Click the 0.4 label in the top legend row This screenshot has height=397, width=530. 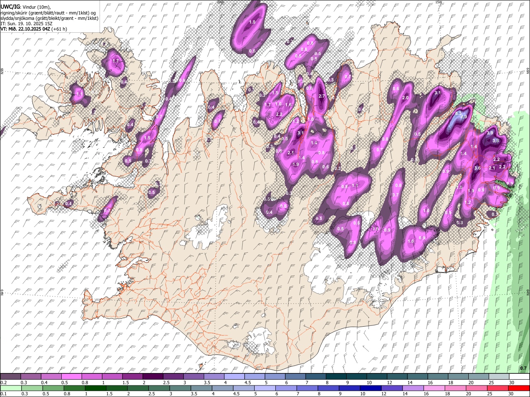(44, 383)
